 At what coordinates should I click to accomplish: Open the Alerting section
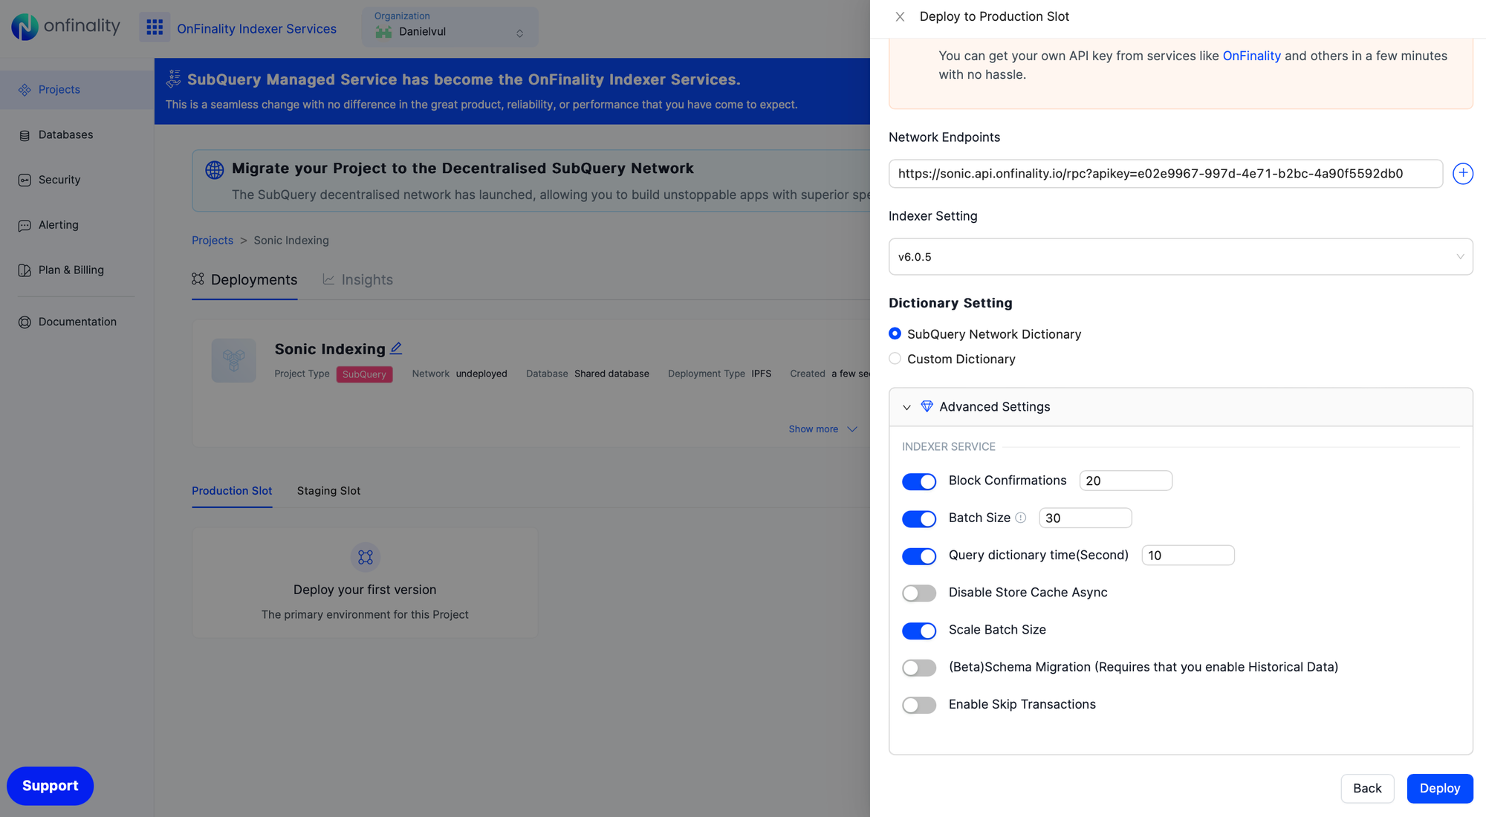(x=58, y=224)
